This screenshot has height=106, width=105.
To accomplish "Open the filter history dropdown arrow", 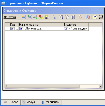I will [x=76, y=17].
